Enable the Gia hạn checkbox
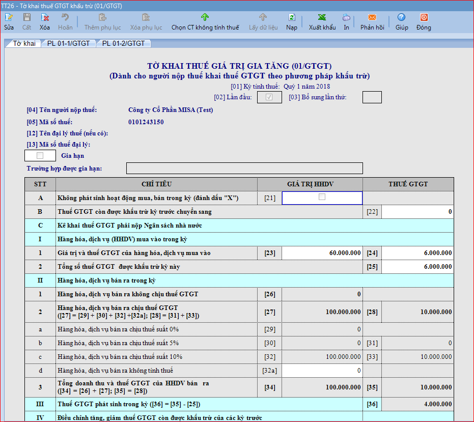 pyautogui.click(x=40, y=155)
